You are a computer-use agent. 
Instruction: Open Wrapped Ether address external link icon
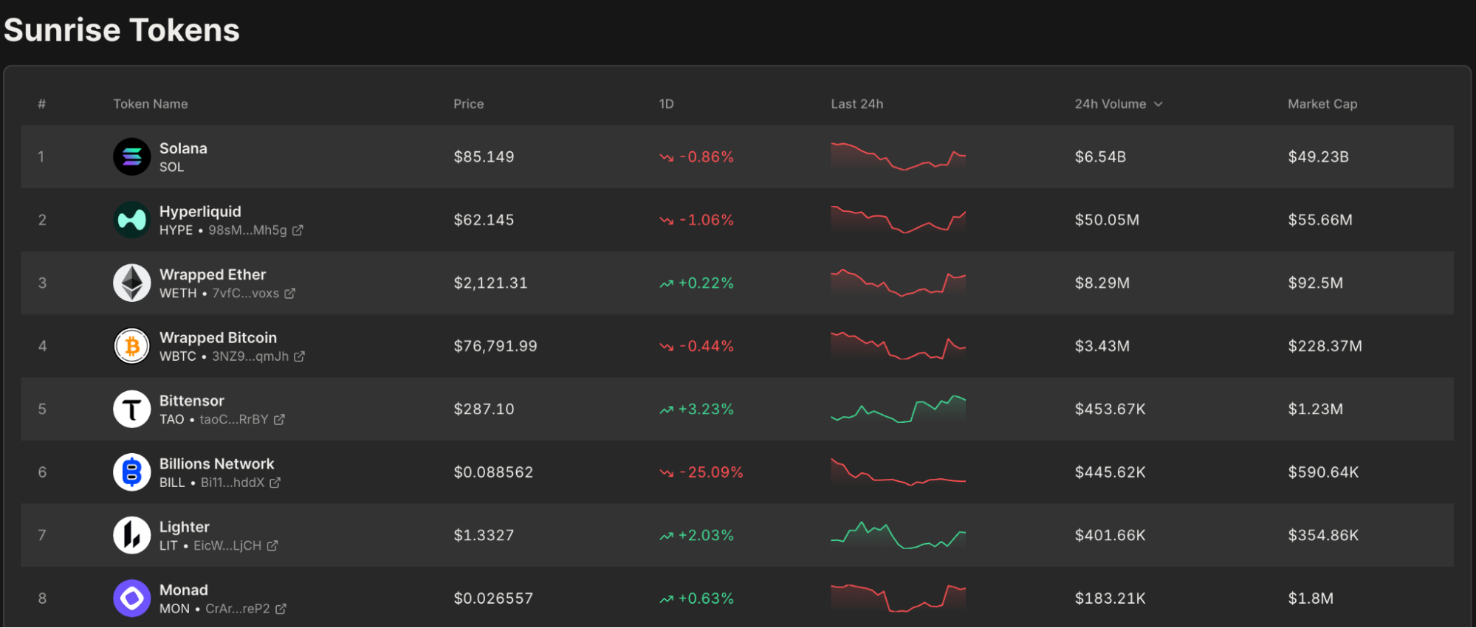coord(290,293)
